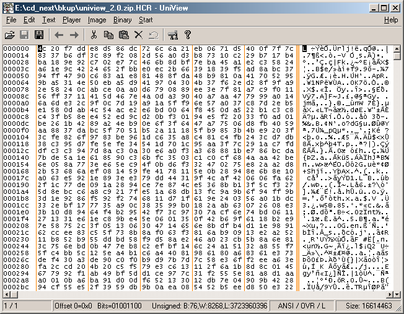Click offset label 000258
This screenshot has width=404, height=314.
pyautogui.click(x=16, y=253)
